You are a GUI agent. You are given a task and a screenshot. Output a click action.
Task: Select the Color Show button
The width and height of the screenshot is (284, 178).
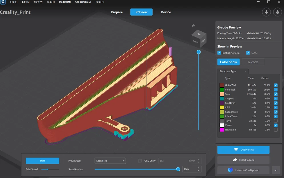coord(228,62)
